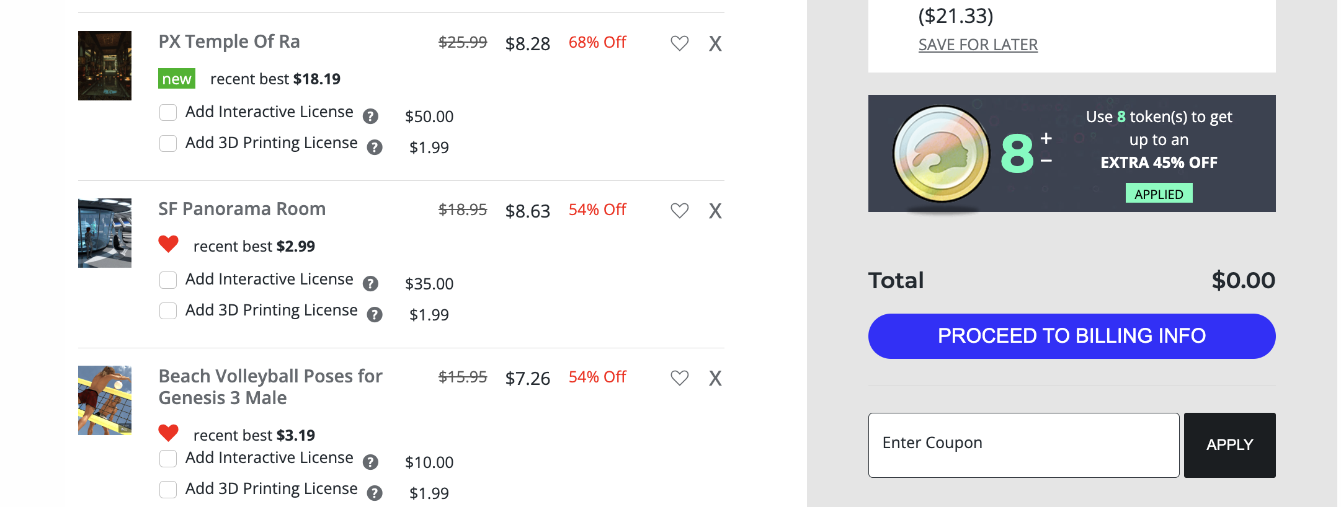The width and height of the screenshot is (1341, 507).
Task: Click wishlist heart for SF Panorama Room
Action: (x=679, y=211)
